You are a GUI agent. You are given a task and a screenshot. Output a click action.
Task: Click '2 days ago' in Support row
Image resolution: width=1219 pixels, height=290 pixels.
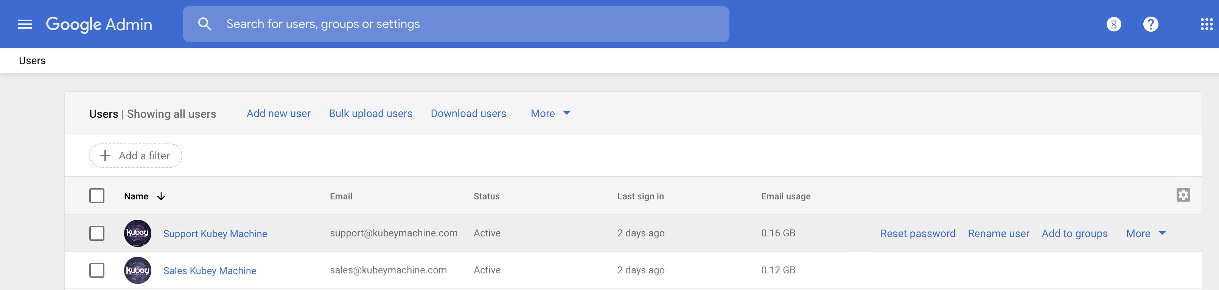tap(641, 233)
